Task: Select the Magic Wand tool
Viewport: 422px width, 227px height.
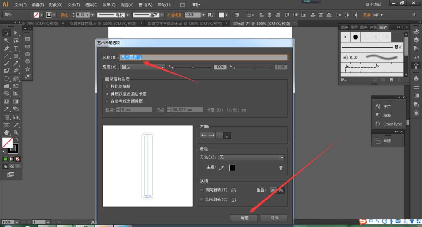Action: pos(6,40)
